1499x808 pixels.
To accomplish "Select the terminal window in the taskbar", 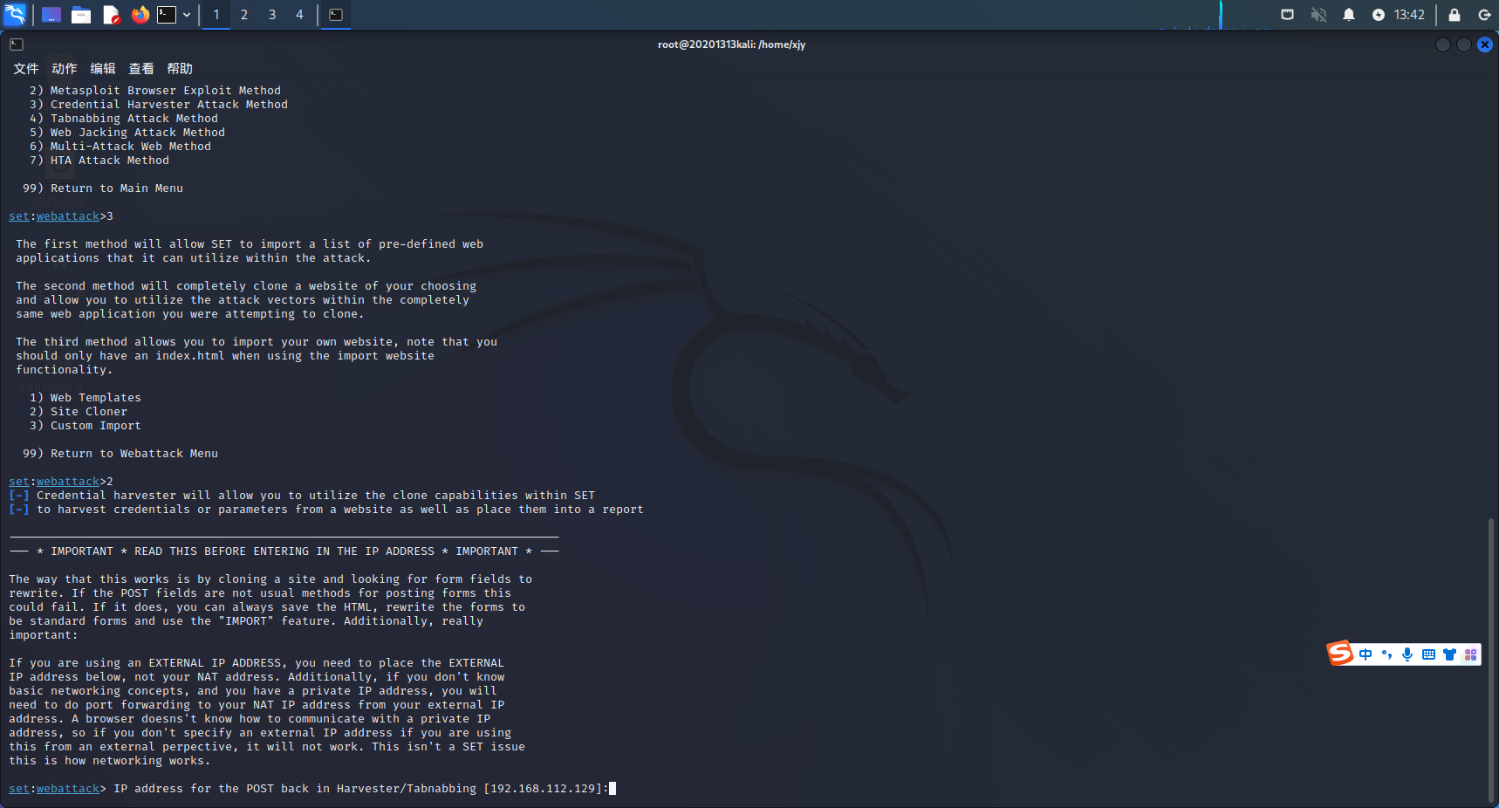I will (x=336, y=15).
